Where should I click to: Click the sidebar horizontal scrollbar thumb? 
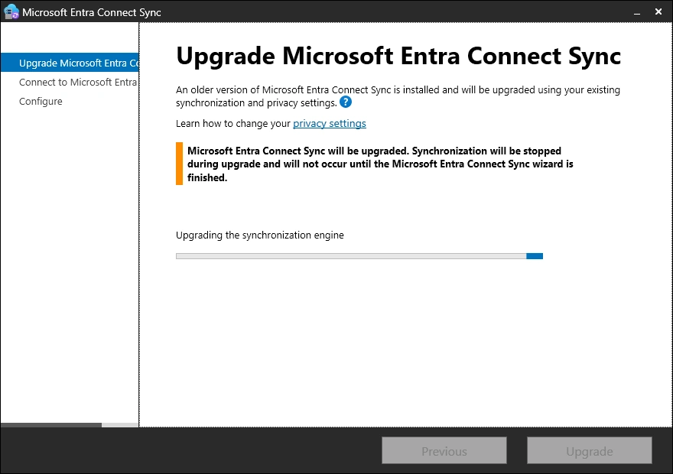click(50, 424)
